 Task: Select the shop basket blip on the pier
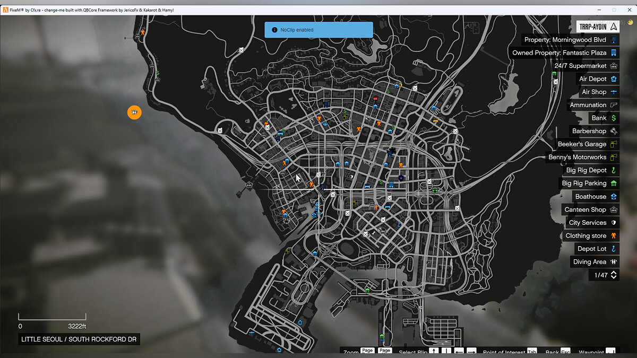[249, 185]
